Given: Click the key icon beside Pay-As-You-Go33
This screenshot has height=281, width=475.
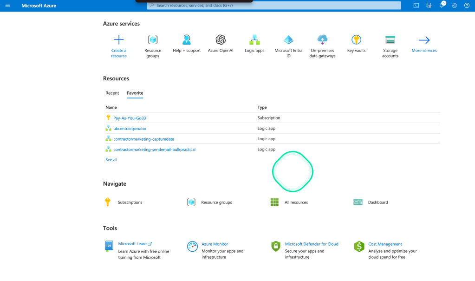Looking at the screenshot, I should tap(108, 118).
